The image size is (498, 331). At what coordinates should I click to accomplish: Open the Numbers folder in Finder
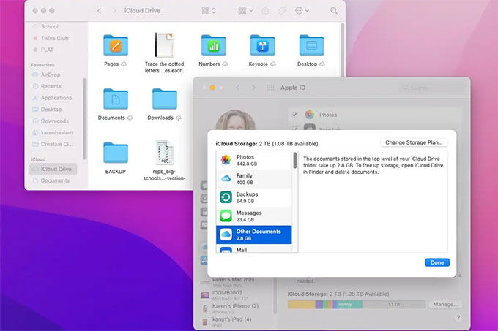[x=213, y=45]
